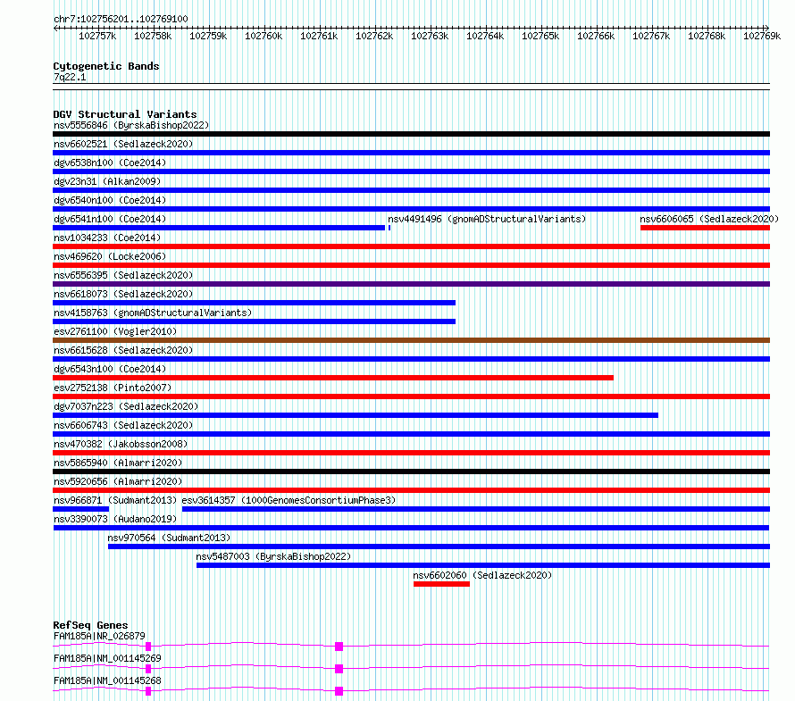Screen dimensions: 795x701
Task: Click the nsv6606065 (Sedlazeck2020) red bar
Action: (706, 228)
